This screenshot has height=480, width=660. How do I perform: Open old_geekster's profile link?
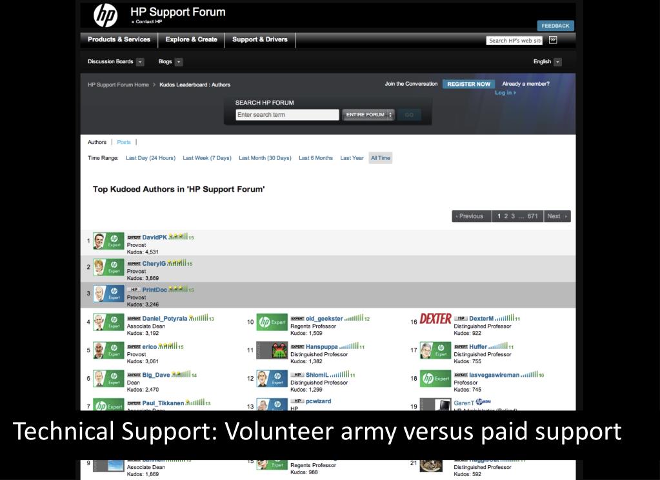pos(324,319)
